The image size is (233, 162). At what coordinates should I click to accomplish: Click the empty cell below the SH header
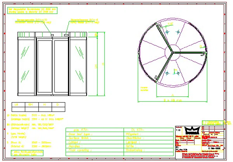click(32, 110)
